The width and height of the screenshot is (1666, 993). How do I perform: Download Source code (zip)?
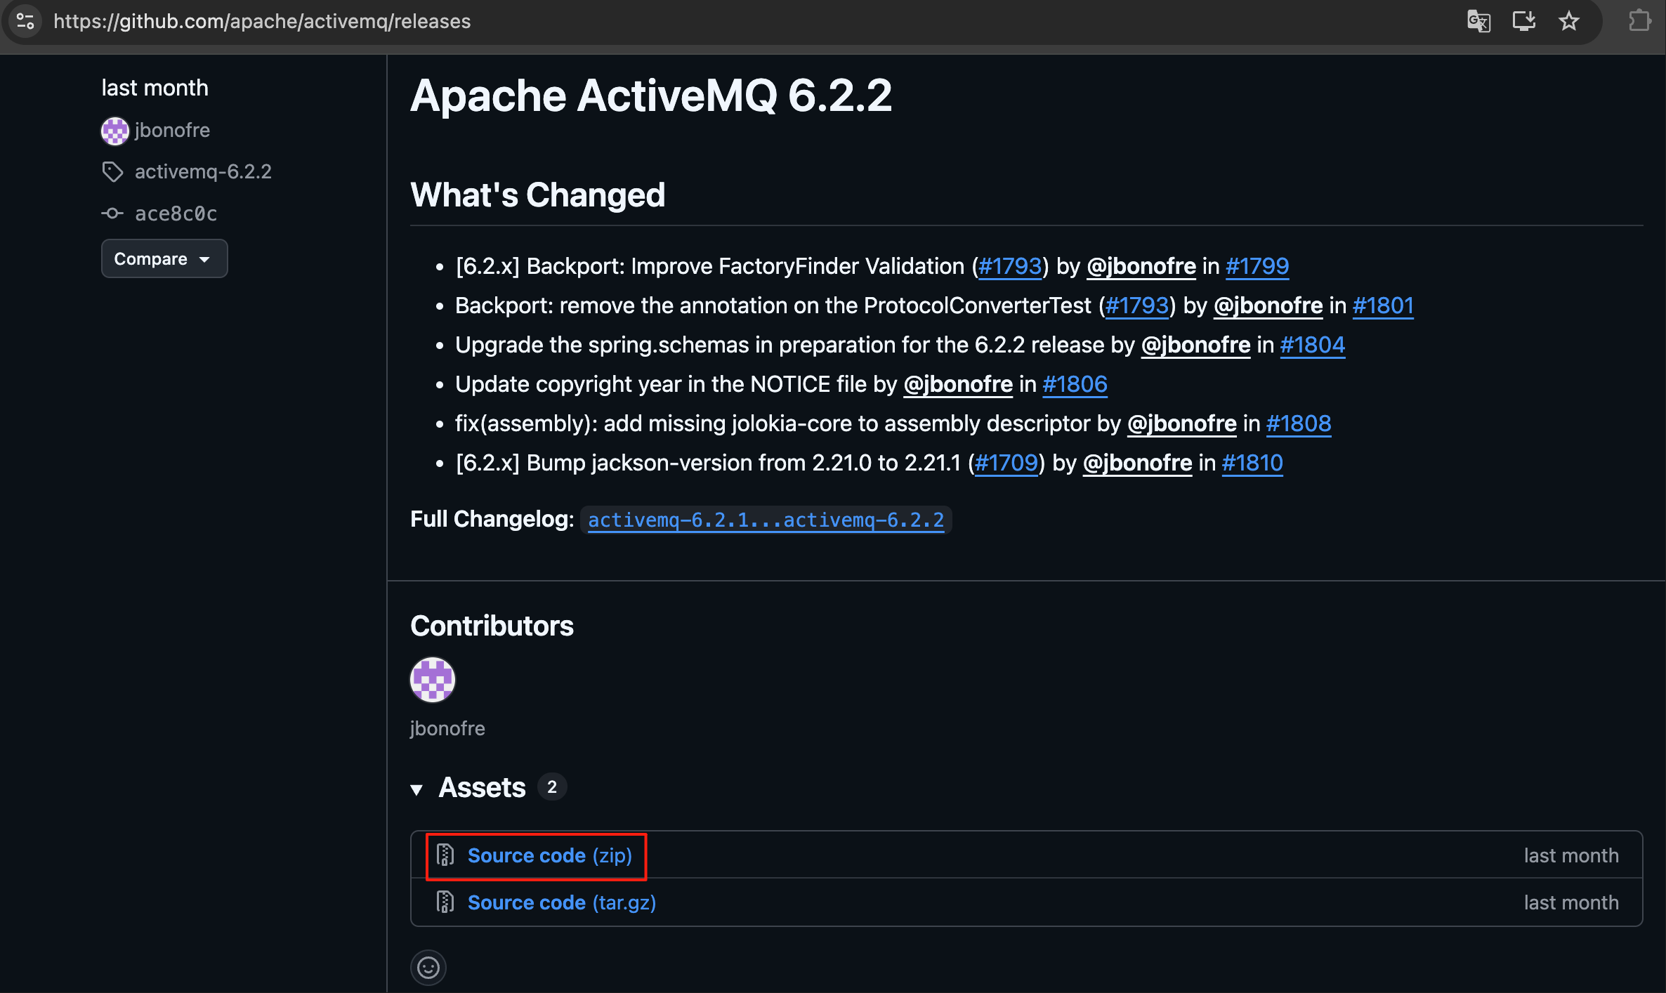(x=549, y=855)
